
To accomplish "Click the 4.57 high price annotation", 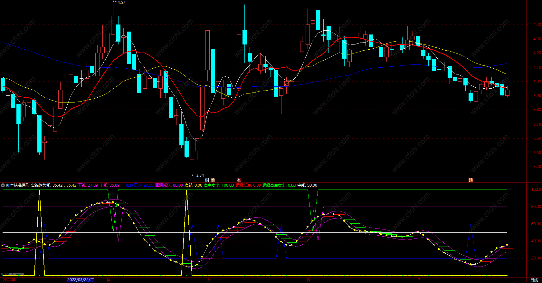I will (121, 3).
